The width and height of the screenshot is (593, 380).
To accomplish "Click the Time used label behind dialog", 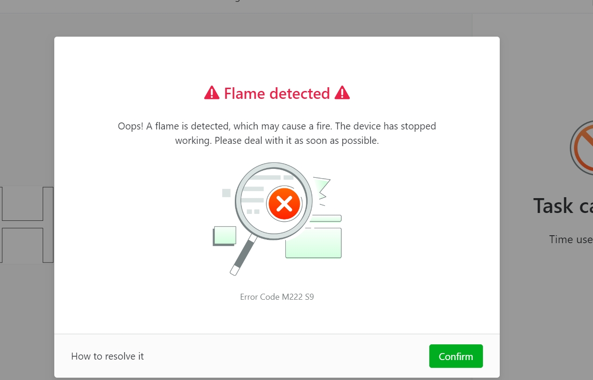I will pyautogui.click(x=571, y=239).
